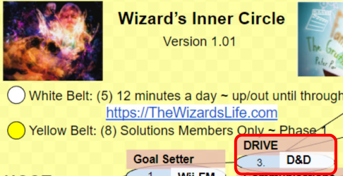343x176 pixels.
Task: Open the book cover image
Action: (320, 39)
